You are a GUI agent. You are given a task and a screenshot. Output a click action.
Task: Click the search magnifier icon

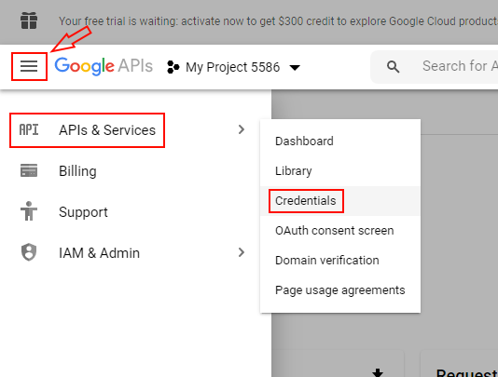[393, 67]
